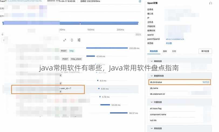Click the trace overview minimap bar

click(x=71, y=23)
